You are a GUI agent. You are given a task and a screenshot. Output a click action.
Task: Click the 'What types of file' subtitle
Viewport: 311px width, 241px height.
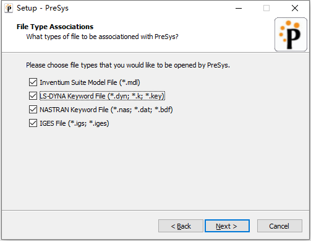point(102,37)
